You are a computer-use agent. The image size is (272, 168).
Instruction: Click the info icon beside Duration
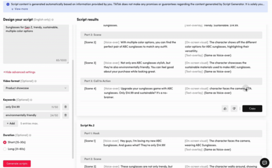coord(30,135)
